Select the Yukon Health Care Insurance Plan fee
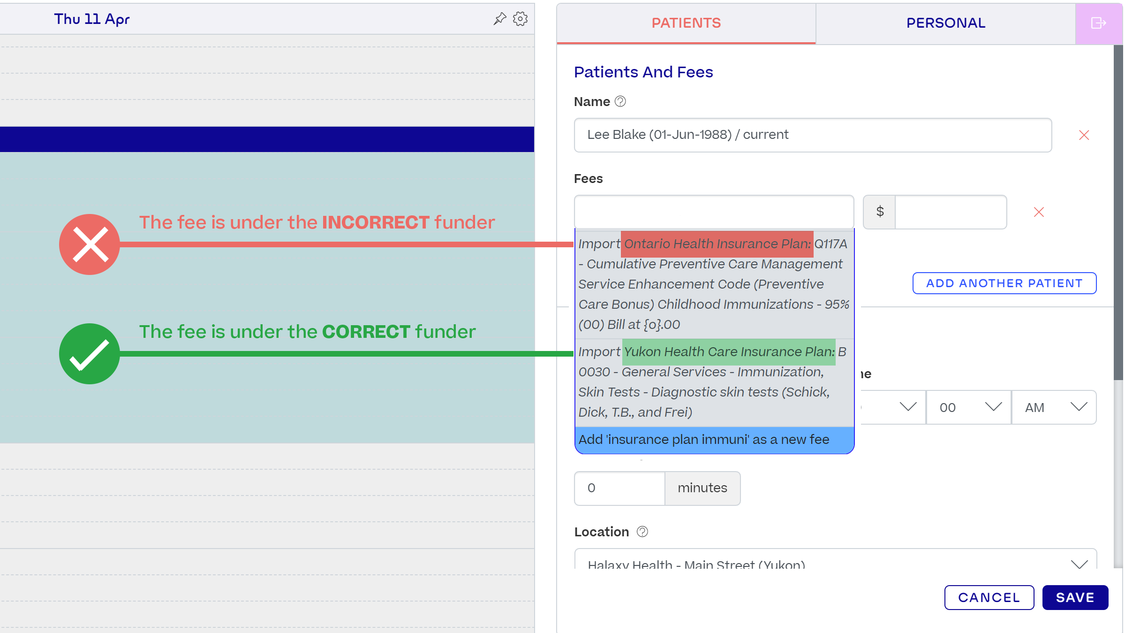The width and height of the screenshot is (1125, 633). tap(714, 382)
